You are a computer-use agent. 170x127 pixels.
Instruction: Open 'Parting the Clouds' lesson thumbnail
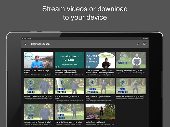[x=100, y=86]
